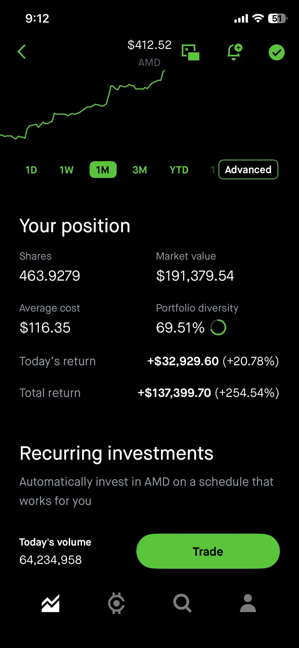This screenshot has height=648, width=299.
Task: Open picture-in-picture chart icon
Action: pyautogui.click(x=191, y=52)
